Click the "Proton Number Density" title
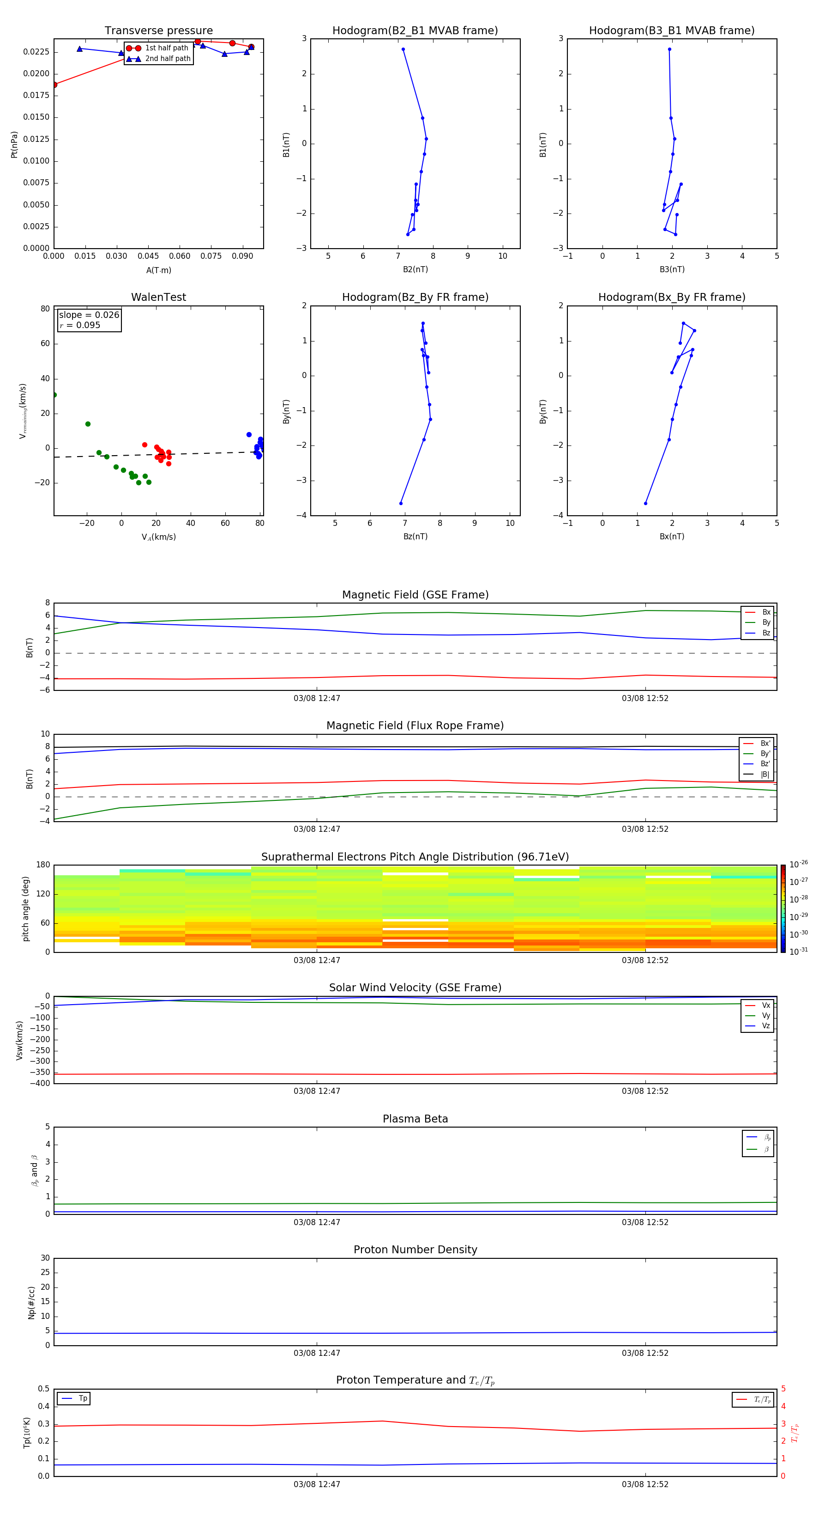Viewport: 831px width, 1525px height. tap(415, 1250)
